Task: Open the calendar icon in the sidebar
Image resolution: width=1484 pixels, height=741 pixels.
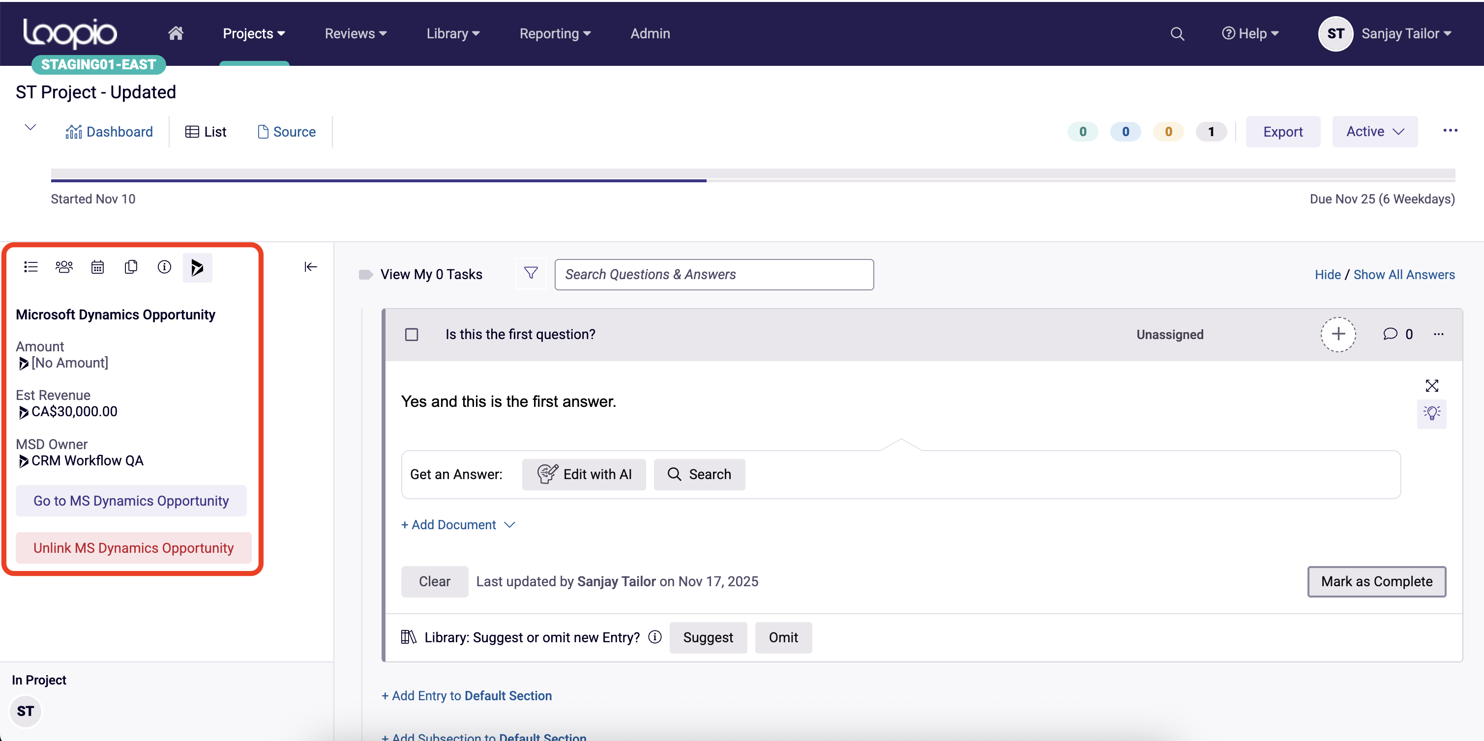Action: 97,267
